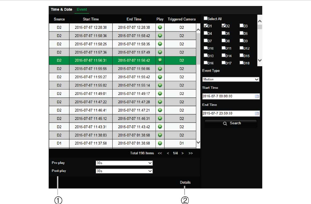311x204 pixels.
Task: Click the Triggered Camera column header
Action: (x=182, y=19)
